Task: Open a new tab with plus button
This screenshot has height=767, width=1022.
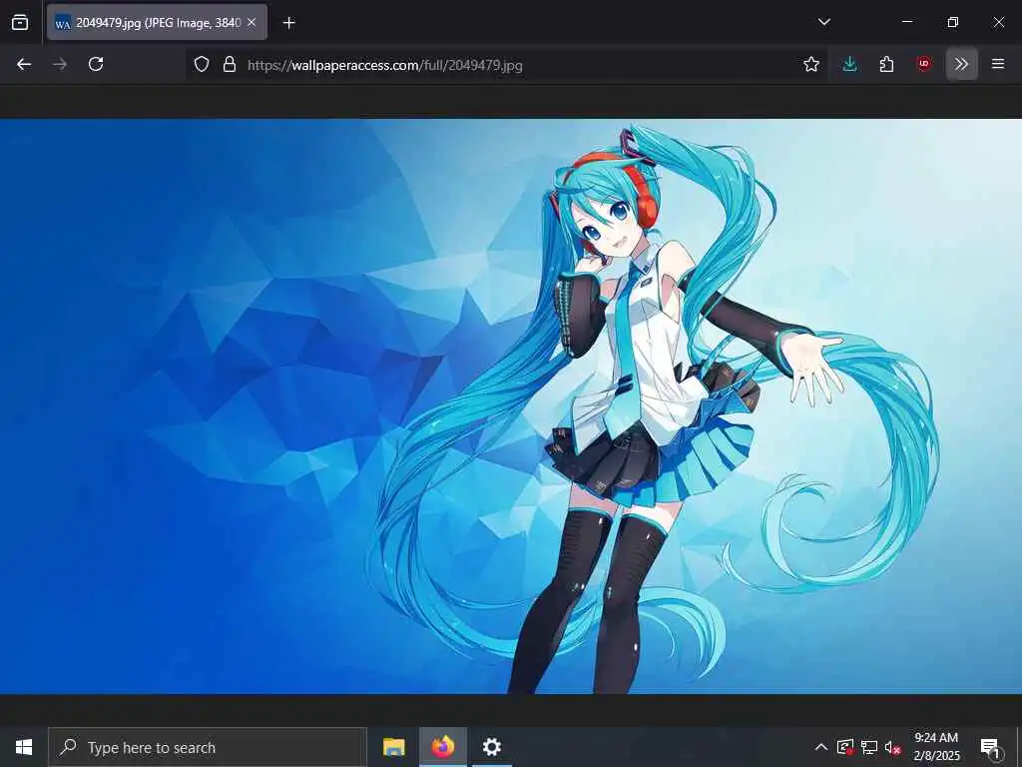Action: pos(288,23)
